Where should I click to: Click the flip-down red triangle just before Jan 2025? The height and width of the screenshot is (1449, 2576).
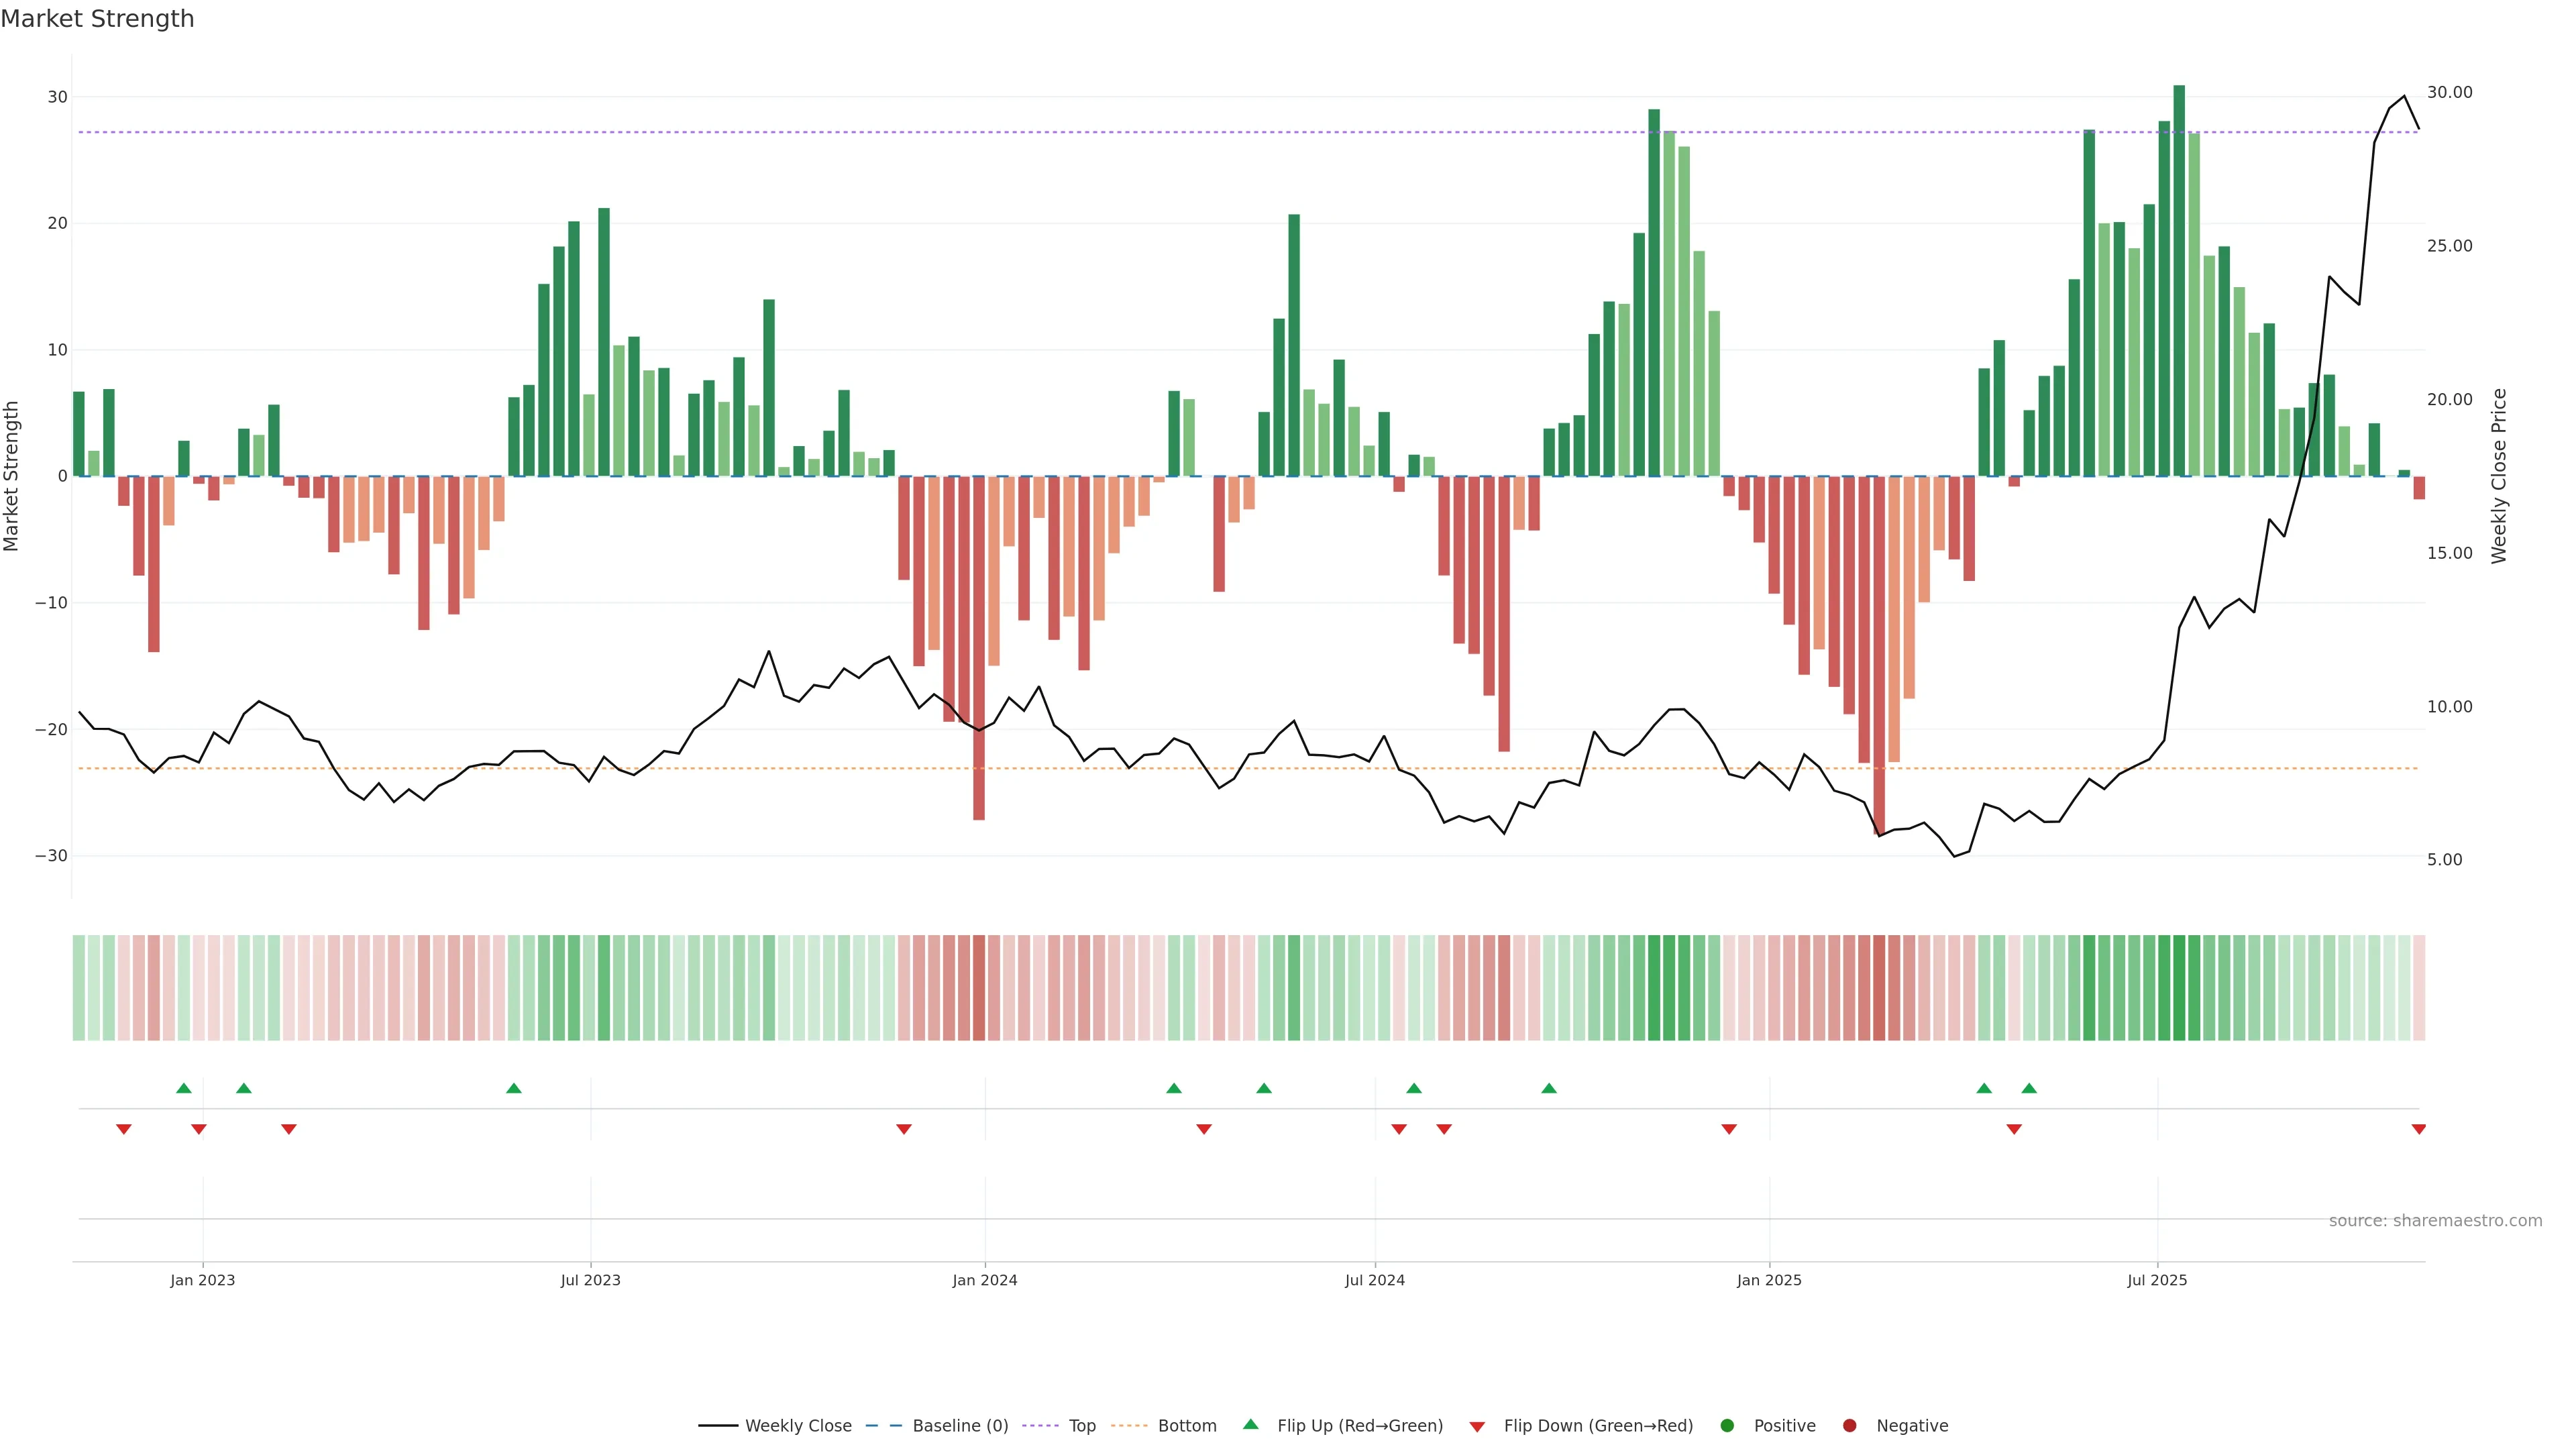click(x=1729, y=1129)
